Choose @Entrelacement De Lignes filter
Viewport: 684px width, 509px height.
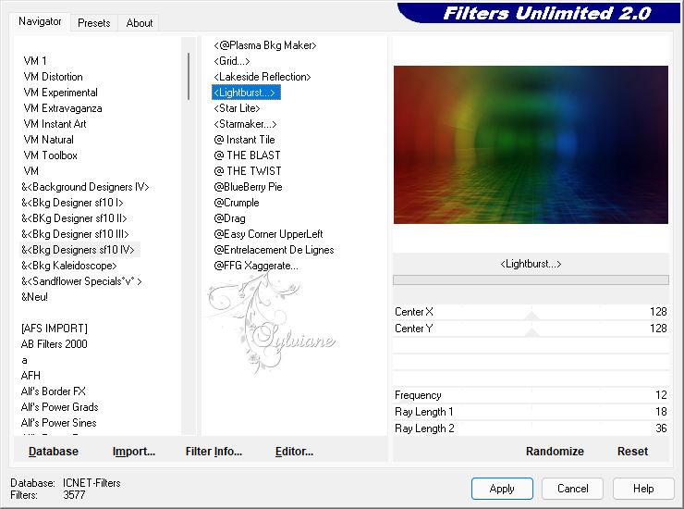[274, 250]
